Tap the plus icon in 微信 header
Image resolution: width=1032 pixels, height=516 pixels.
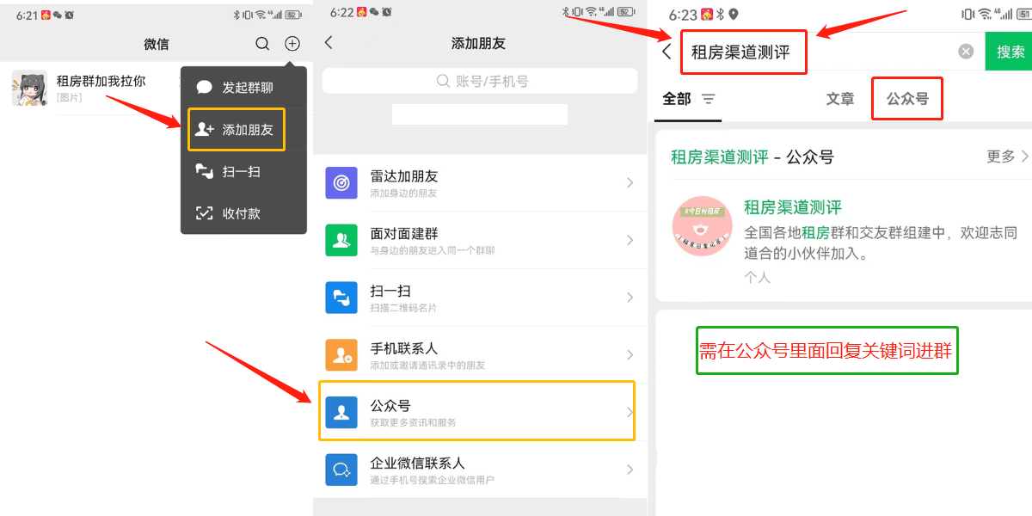pyautogui.click(x=292, y=44)
